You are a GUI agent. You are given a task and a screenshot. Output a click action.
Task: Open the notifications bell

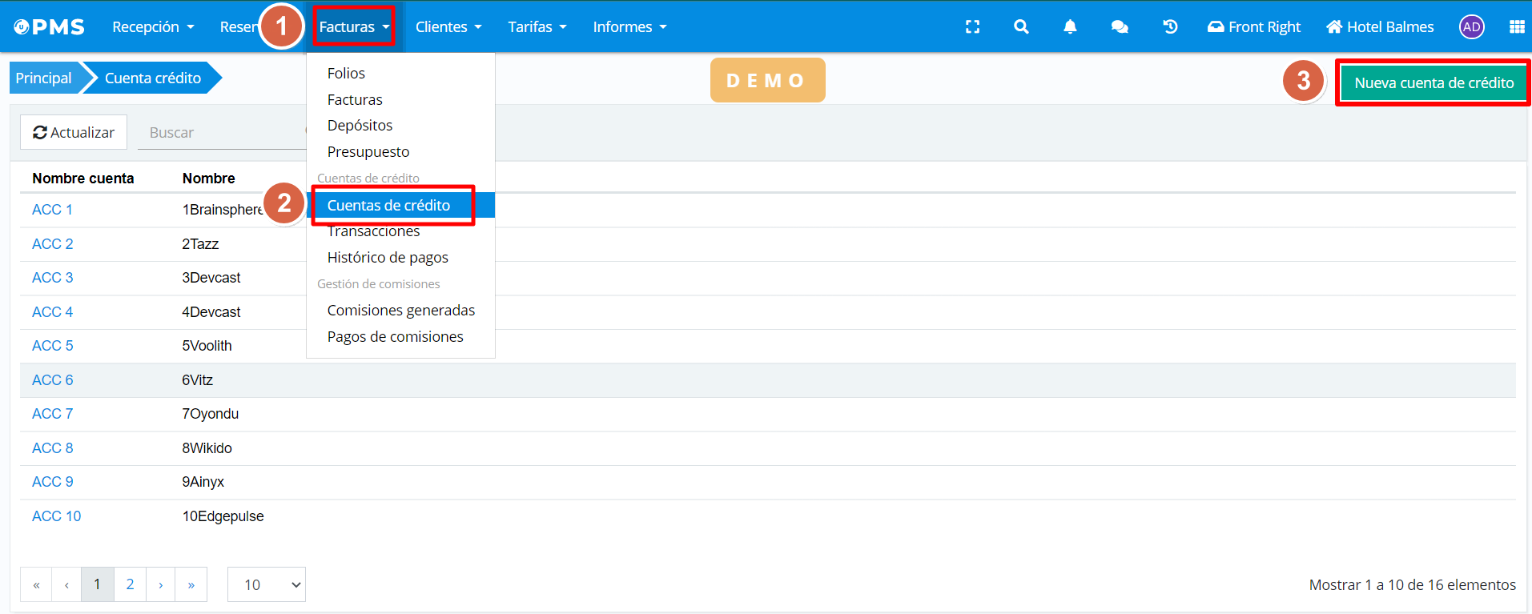click(1070, 26)
